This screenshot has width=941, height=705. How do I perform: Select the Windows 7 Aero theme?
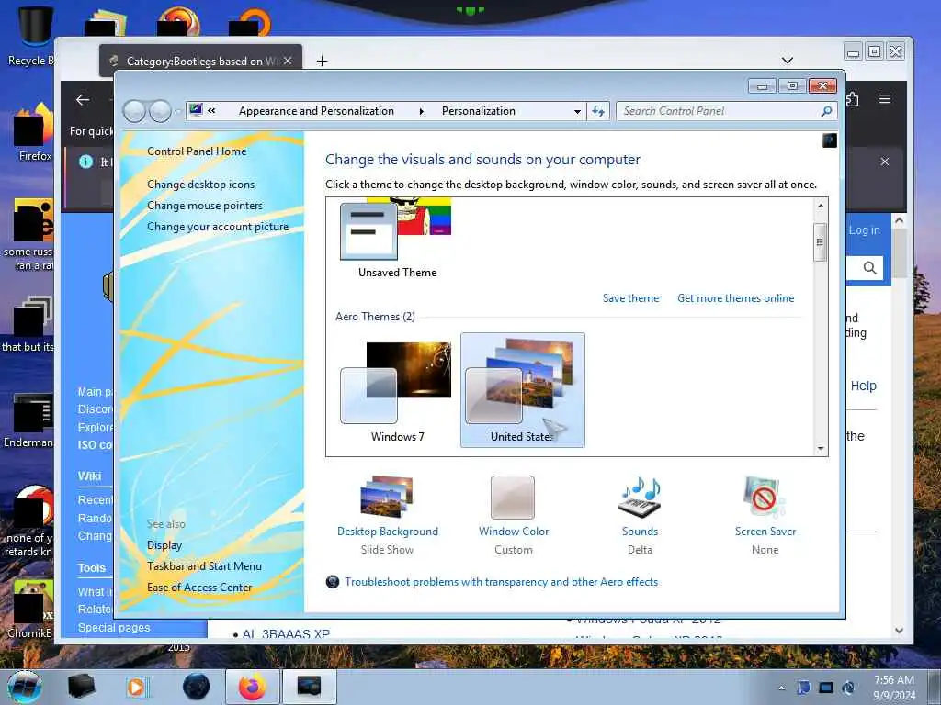pyautogui.click(x=397, y=391)
